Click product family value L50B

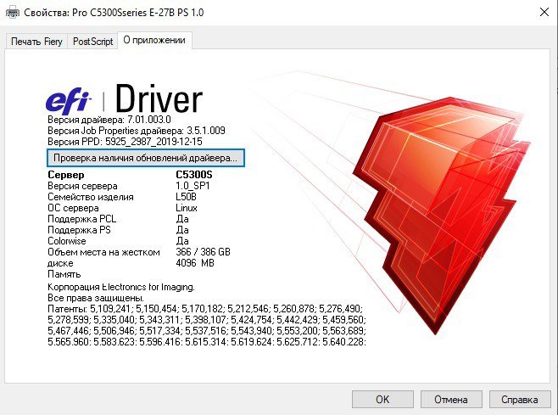pyautogui.click(x=186, y=197)
